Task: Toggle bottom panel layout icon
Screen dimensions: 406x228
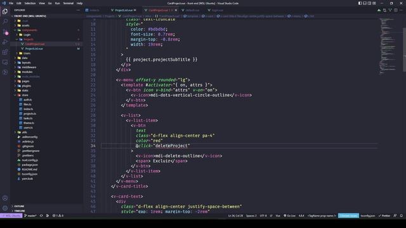Action: [x=365, y=3]
